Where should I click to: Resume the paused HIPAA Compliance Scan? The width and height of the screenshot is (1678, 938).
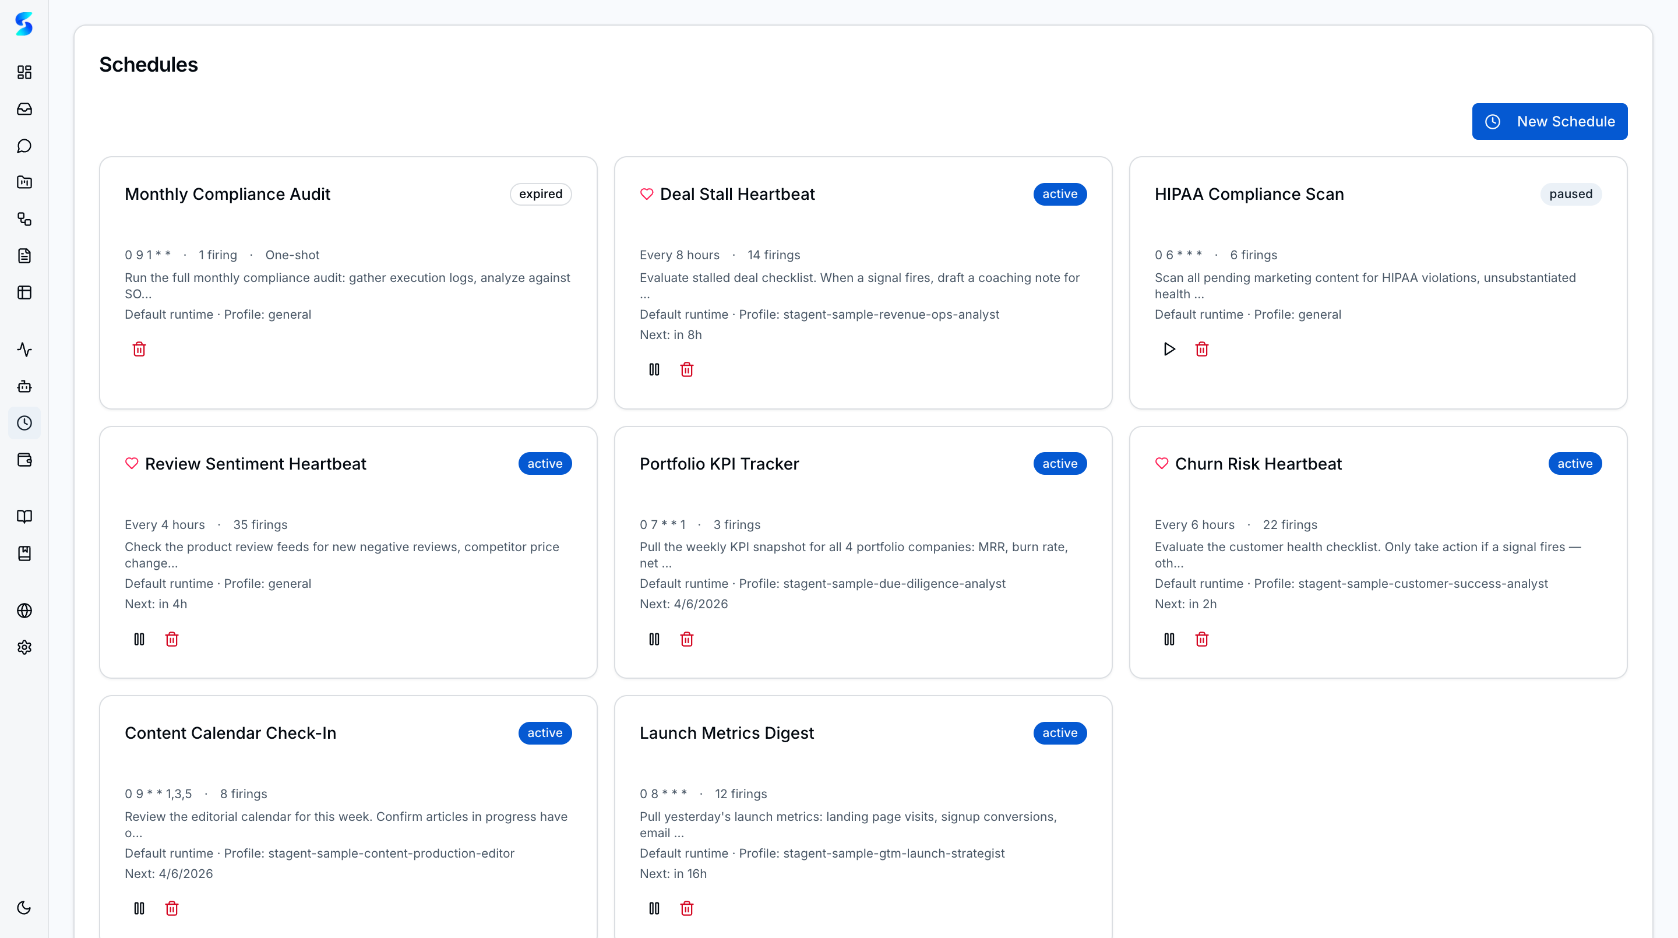[1169, 349]
